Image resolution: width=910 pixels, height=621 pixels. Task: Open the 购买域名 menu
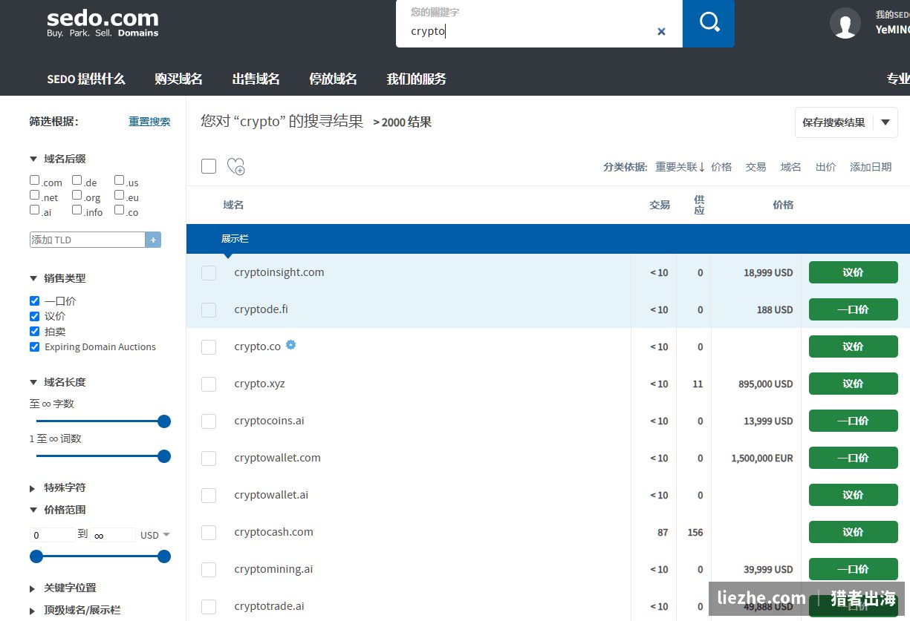pyautogui.click(x=178, y=79)
